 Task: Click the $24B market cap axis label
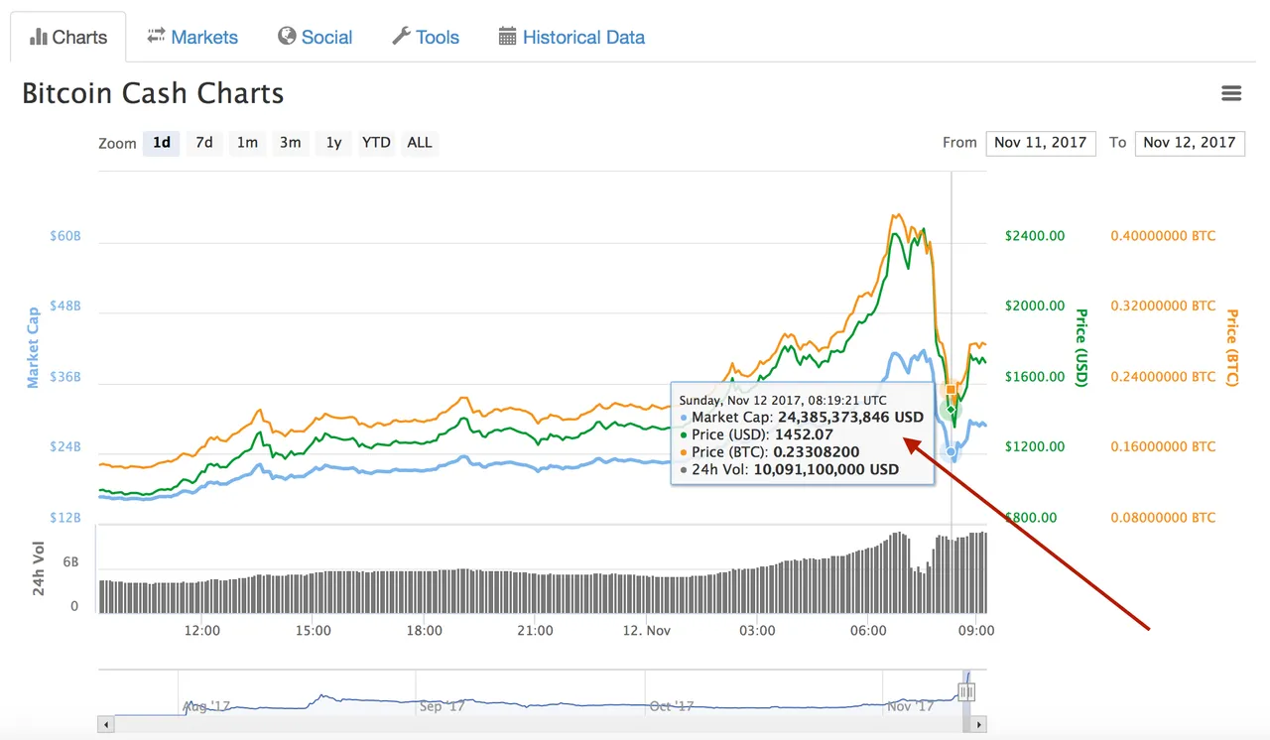pos(65,446)
